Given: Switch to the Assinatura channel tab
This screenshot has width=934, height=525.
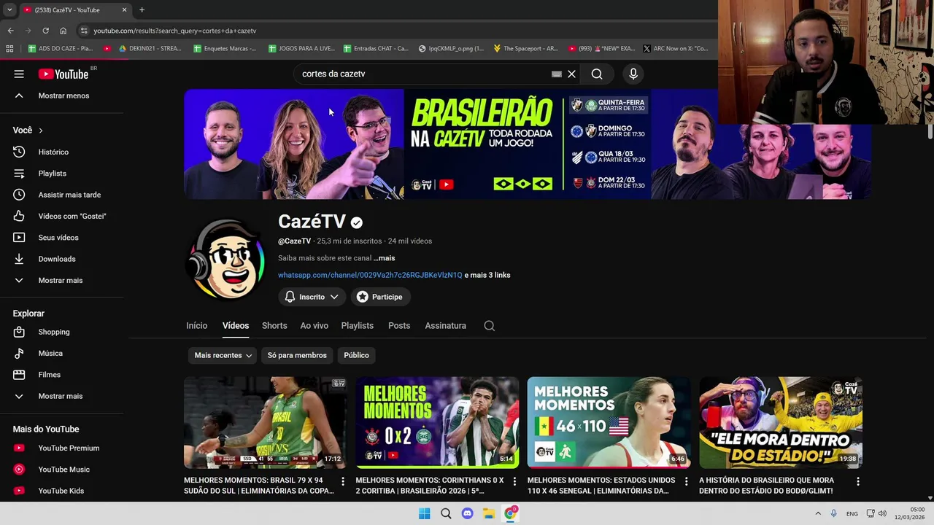Looking at the screenshot, I should pyautogui.click(x=446, y=326).
